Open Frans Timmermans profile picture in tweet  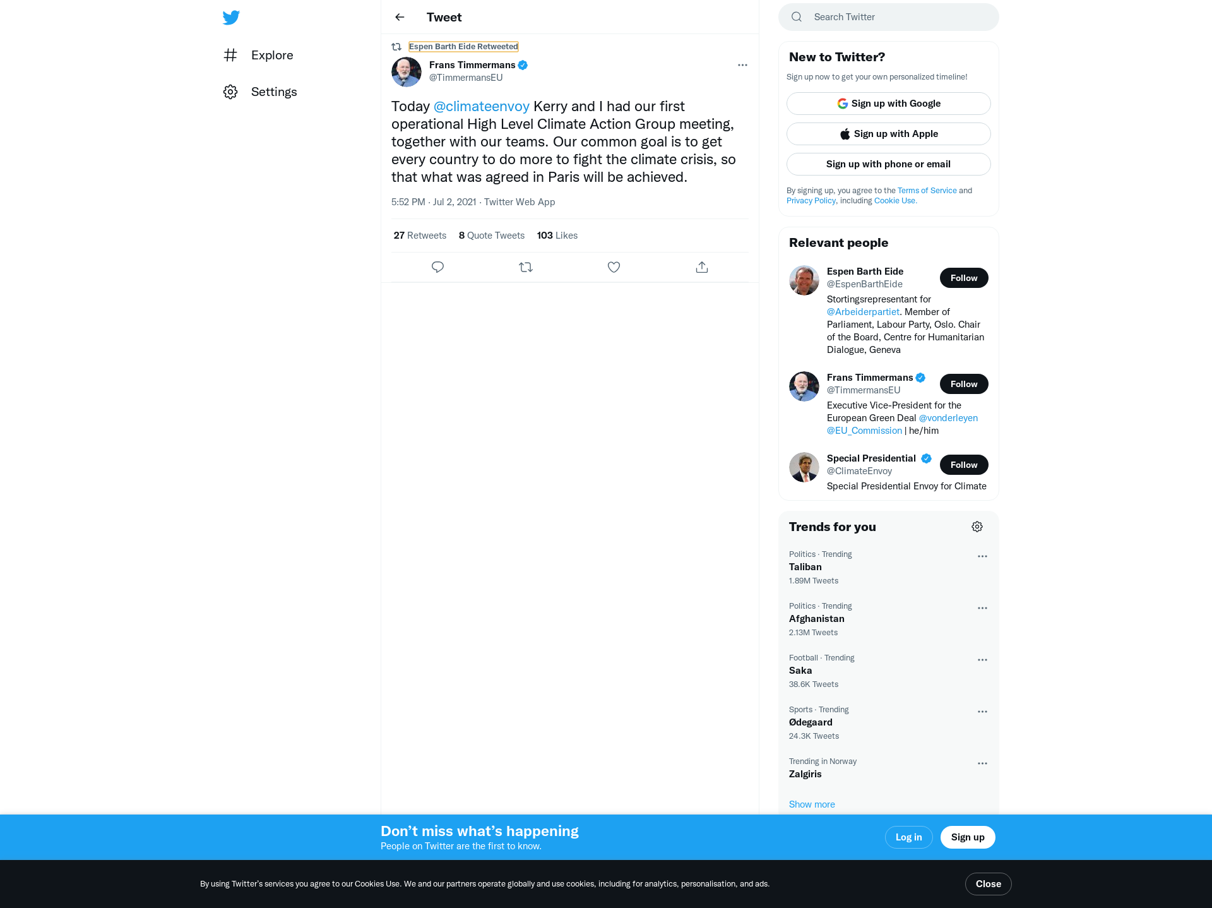coord(407,72)
